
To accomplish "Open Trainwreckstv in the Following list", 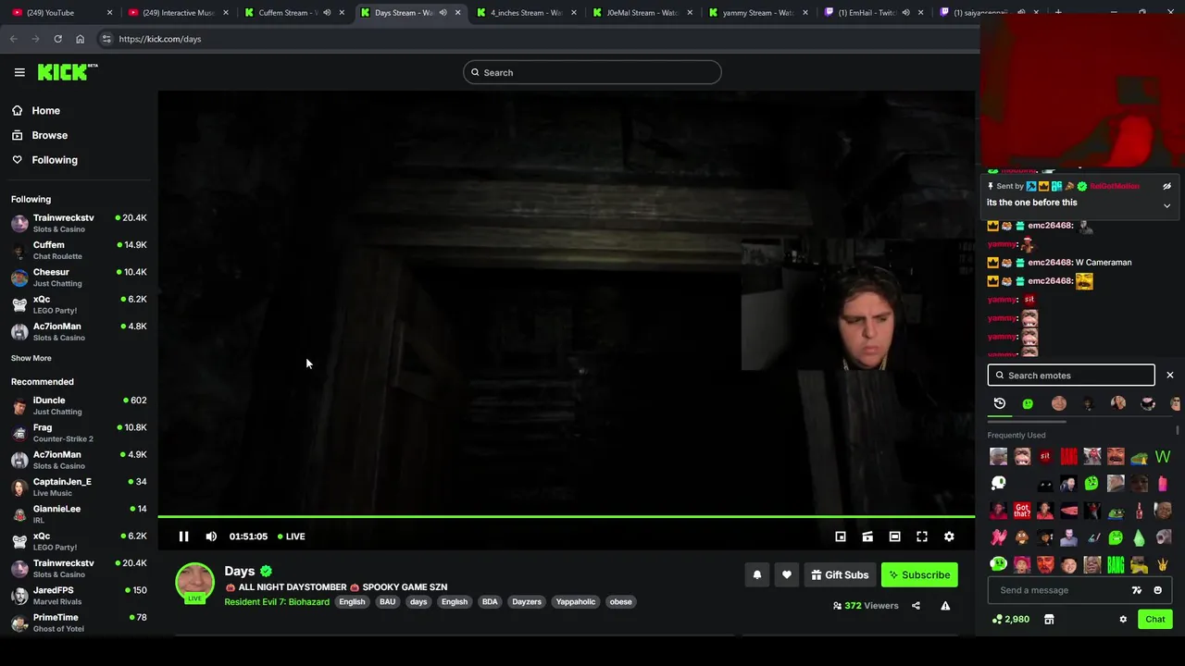I will pos(79,223).
